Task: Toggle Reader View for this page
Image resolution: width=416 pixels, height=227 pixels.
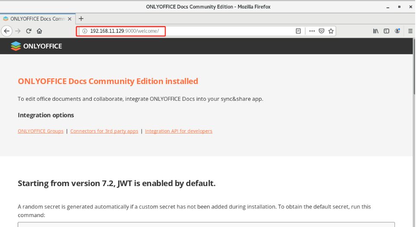Action: [x=298, y=31]
